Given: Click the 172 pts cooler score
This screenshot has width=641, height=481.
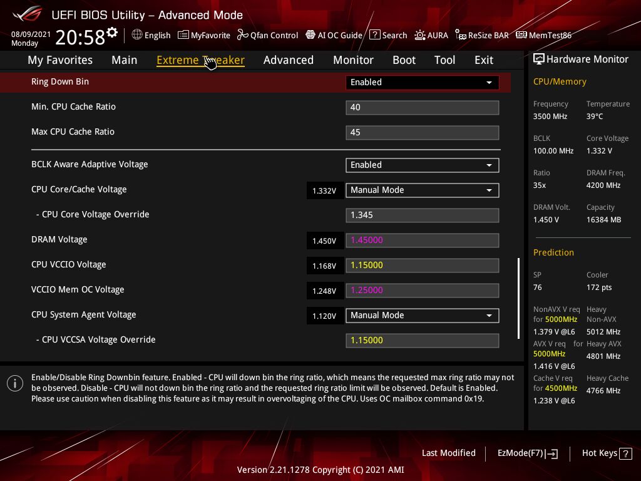Looking at the screenshot, I should (x=599, y=287).
